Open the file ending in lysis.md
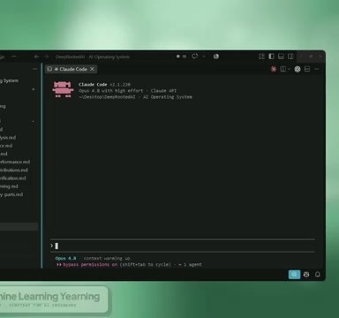Screen dimensions: 339x318 8,138
